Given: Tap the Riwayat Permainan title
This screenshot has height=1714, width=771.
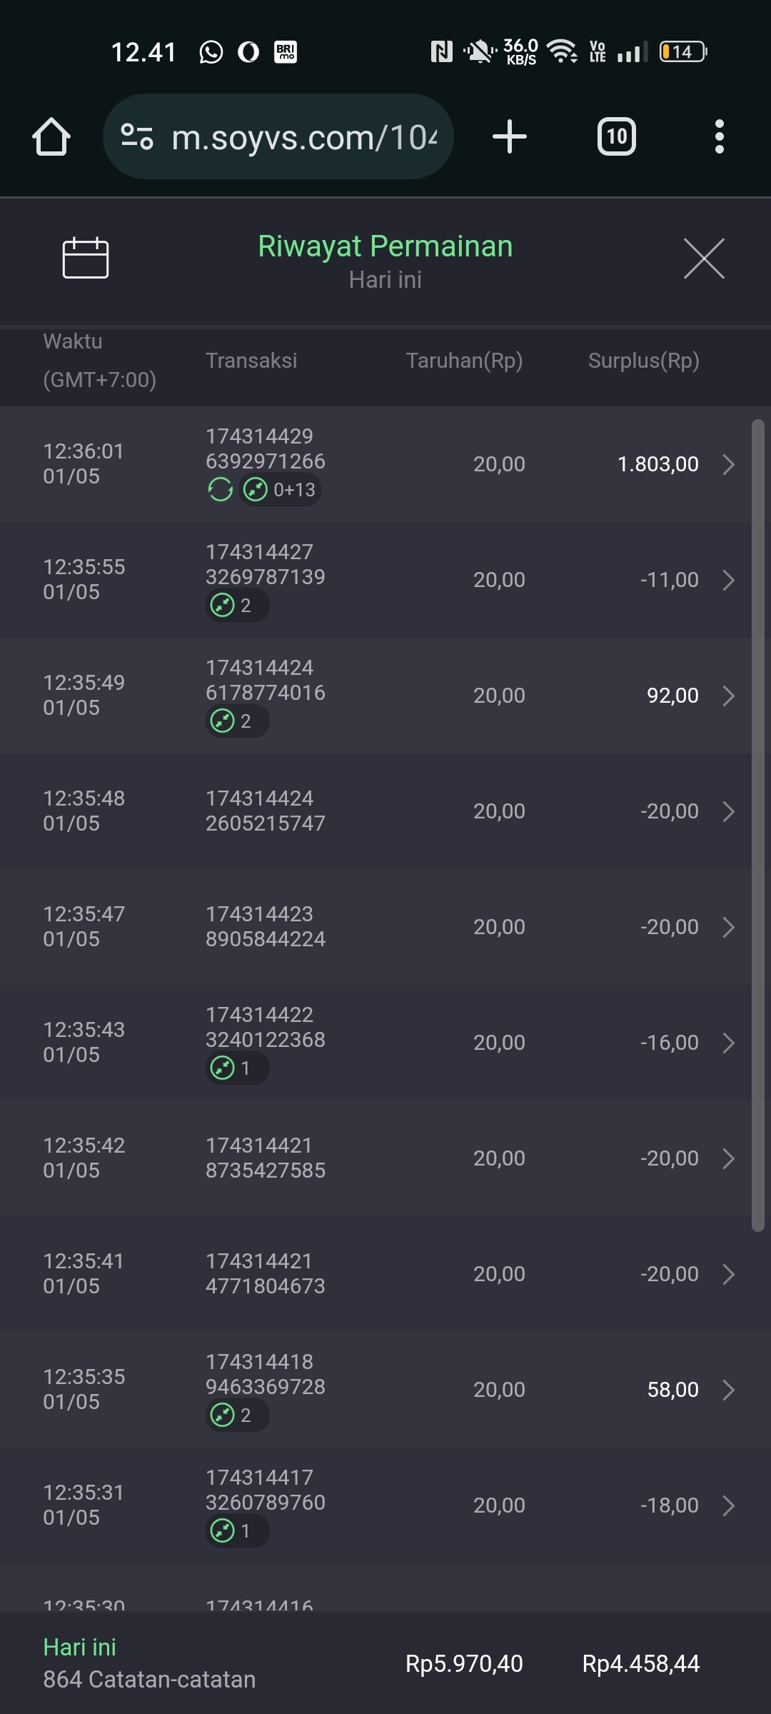Looking at the screenshot, I should (x=385, y=246).
